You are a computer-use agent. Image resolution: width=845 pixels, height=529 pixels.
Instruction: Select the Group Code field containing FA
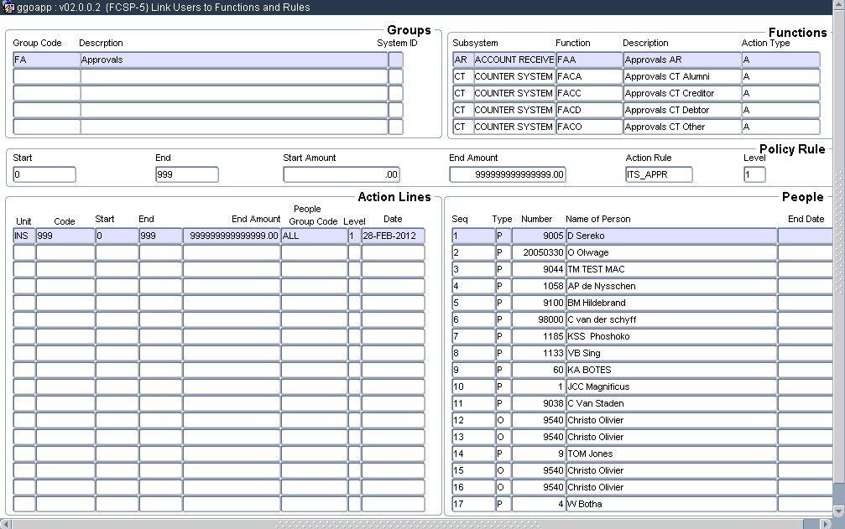[x=46, y=60]
